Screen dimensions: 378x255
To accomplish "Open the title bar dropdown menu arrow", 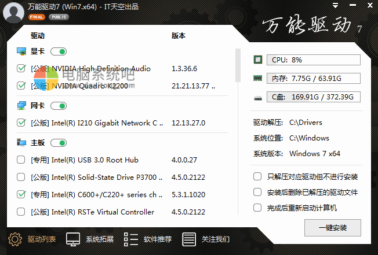I will 335,6.
